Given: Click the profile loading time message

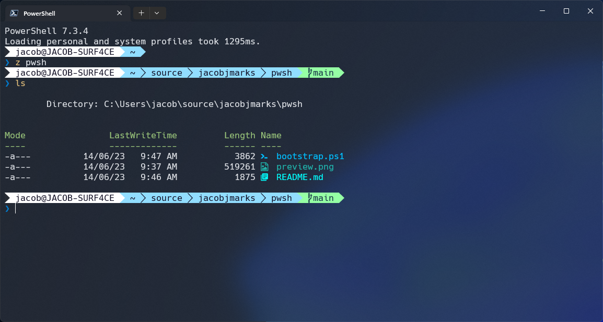Looking at the screenshot, I should coord(132,42).
